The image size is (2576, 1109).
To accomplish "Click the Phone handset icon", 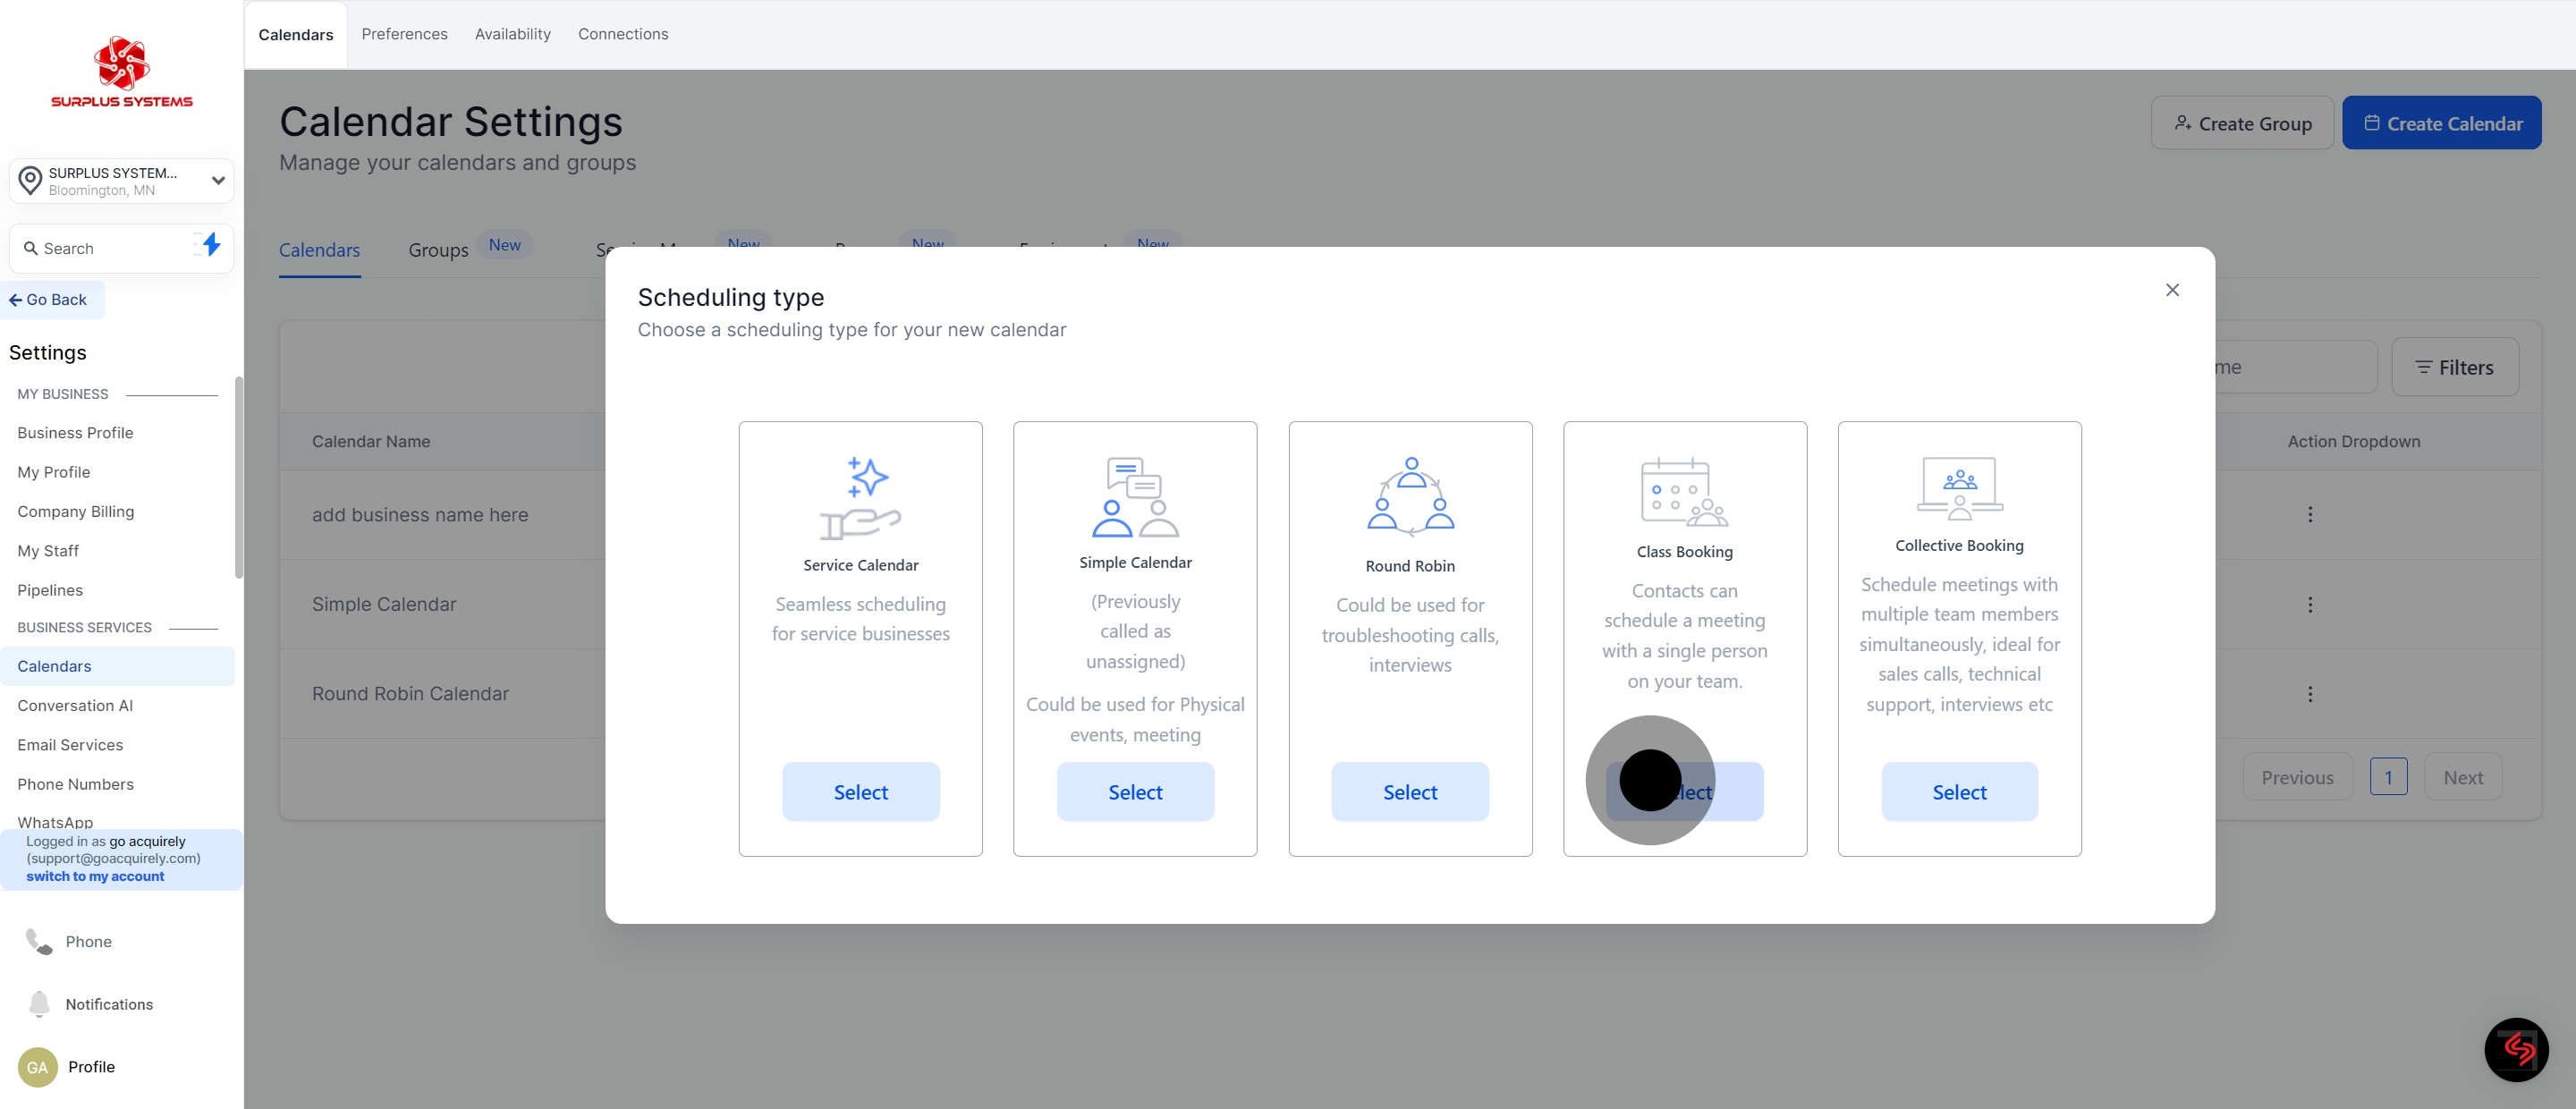I will click(39, 941).
